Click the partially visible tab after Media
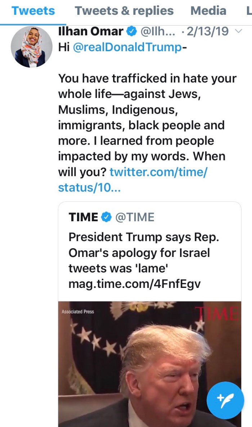This screenshot has height=427, width=252. click(248, 11)
